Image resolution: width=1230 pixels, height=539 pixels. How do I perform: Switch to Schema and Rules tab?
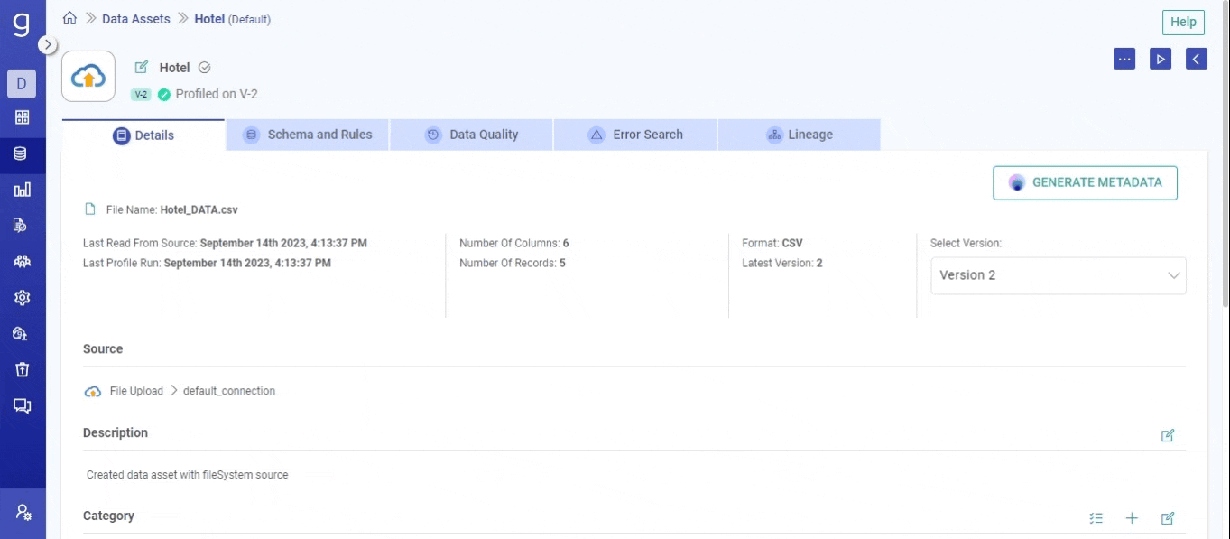(307, 135)
